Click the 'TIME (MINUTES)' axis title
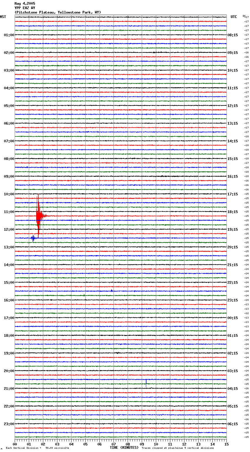 tap(124, 448)
